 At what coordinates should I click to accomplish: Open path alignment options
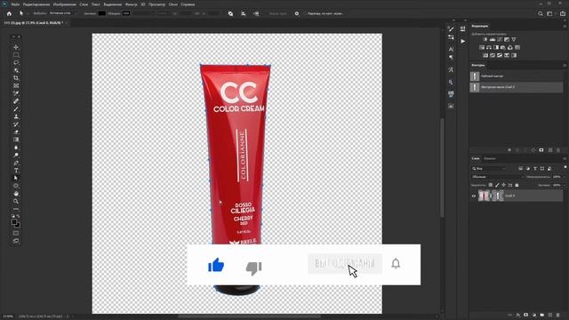[244, 13]
